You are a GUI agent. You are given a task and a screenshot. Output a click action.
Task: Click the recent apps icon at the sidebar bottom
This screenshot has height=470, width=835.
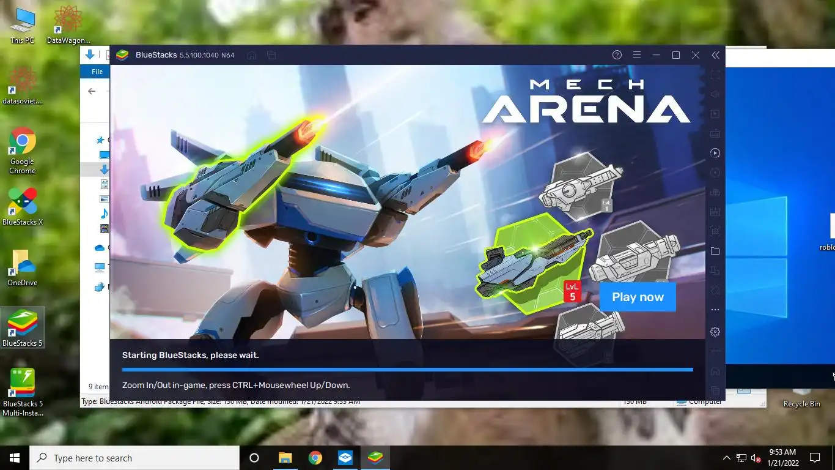click(x=715, y=390)
